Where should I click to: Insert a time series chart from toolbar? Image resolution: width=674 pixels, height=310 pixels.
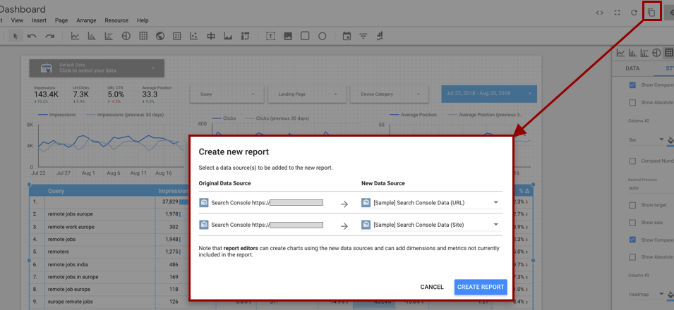click(76, 36)
